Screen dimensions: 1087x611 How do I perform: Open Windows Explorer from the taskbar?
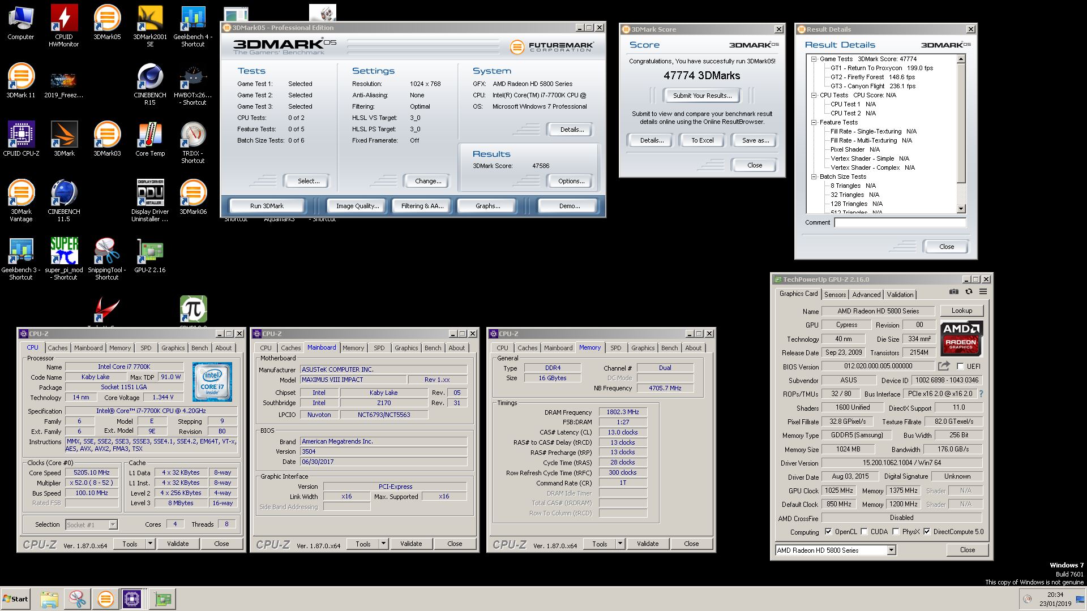(x=50, y=599)
